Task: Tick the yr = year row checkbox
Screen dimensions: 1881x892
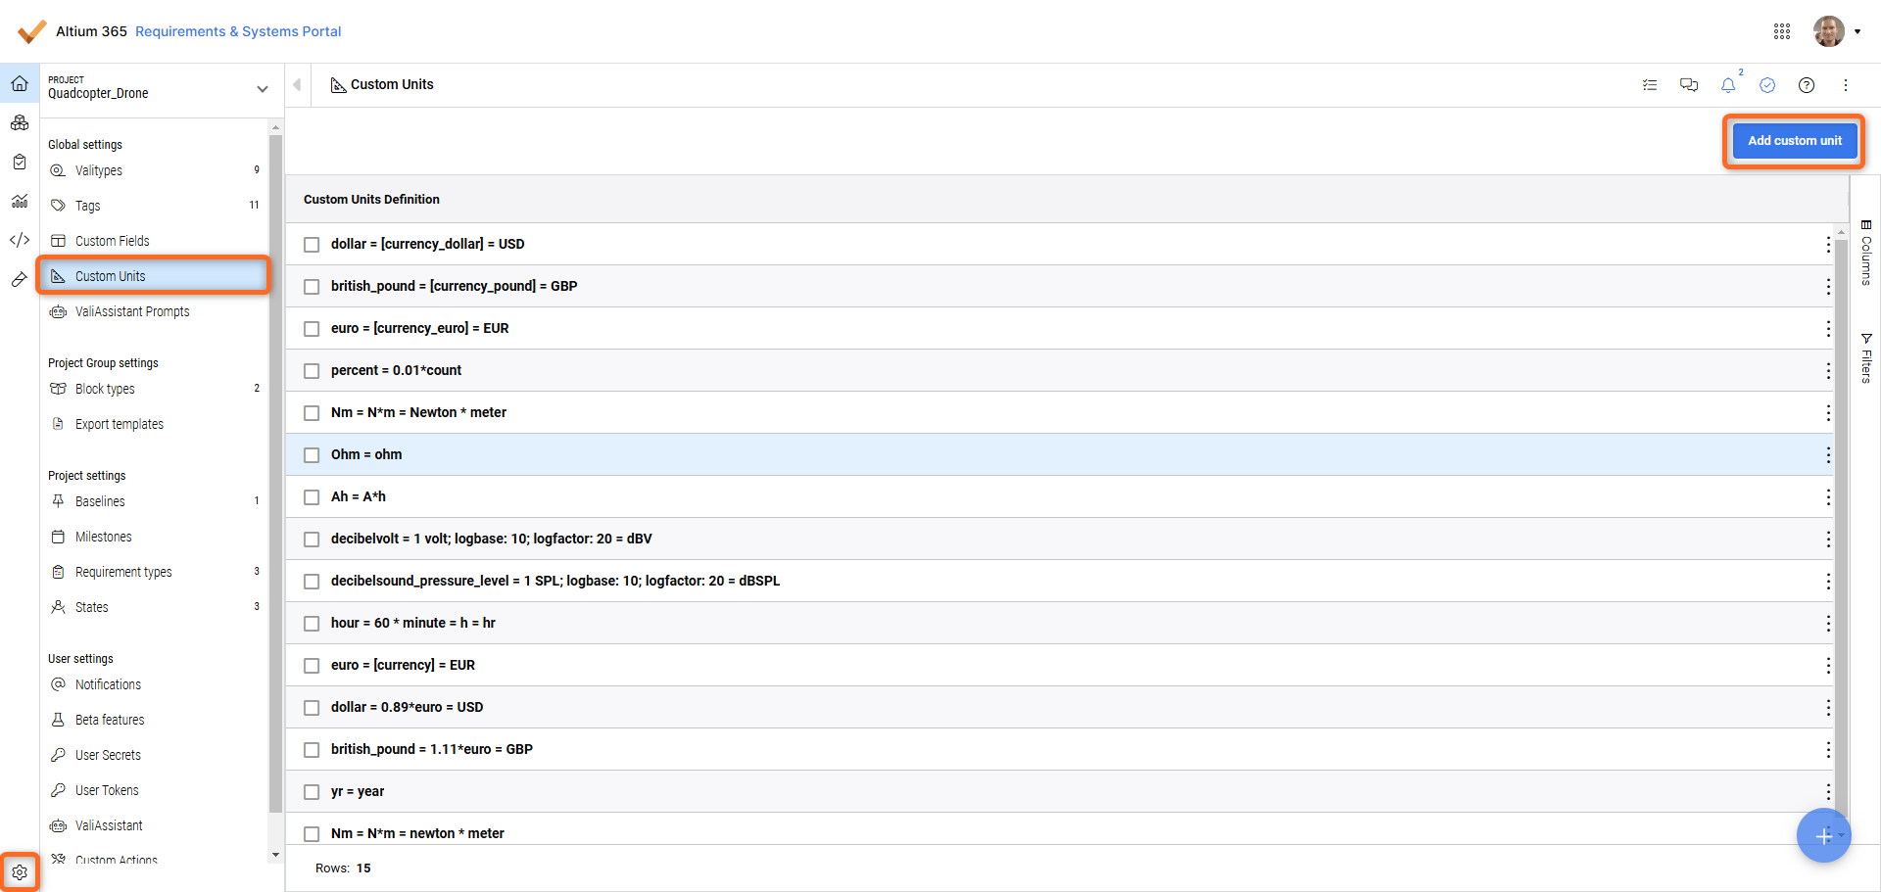Action: pos(312,792)
